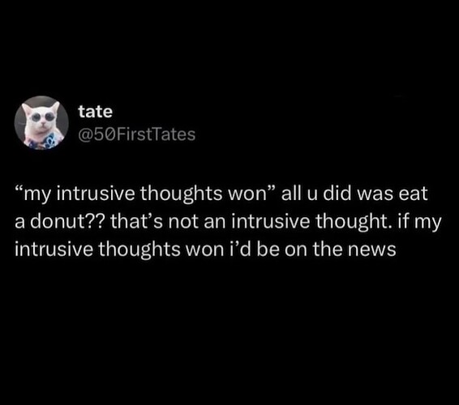Viewport: 459px width, 405px height.
Task: Click the display name tate
Action: click(x=95, y=112)
